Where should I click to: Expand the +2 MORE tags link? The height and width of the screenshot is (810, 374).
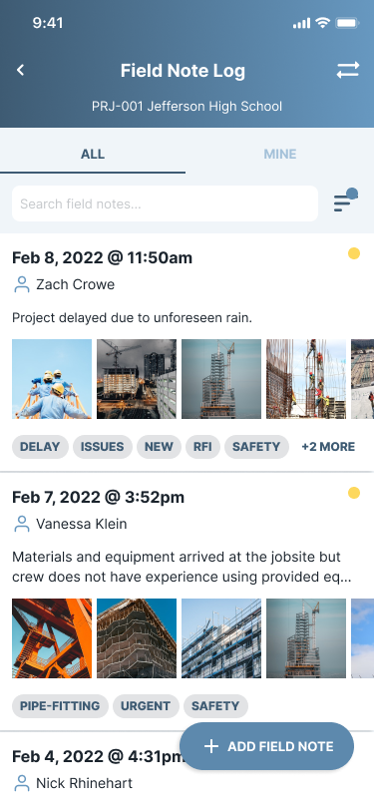[x=328, y=447]
